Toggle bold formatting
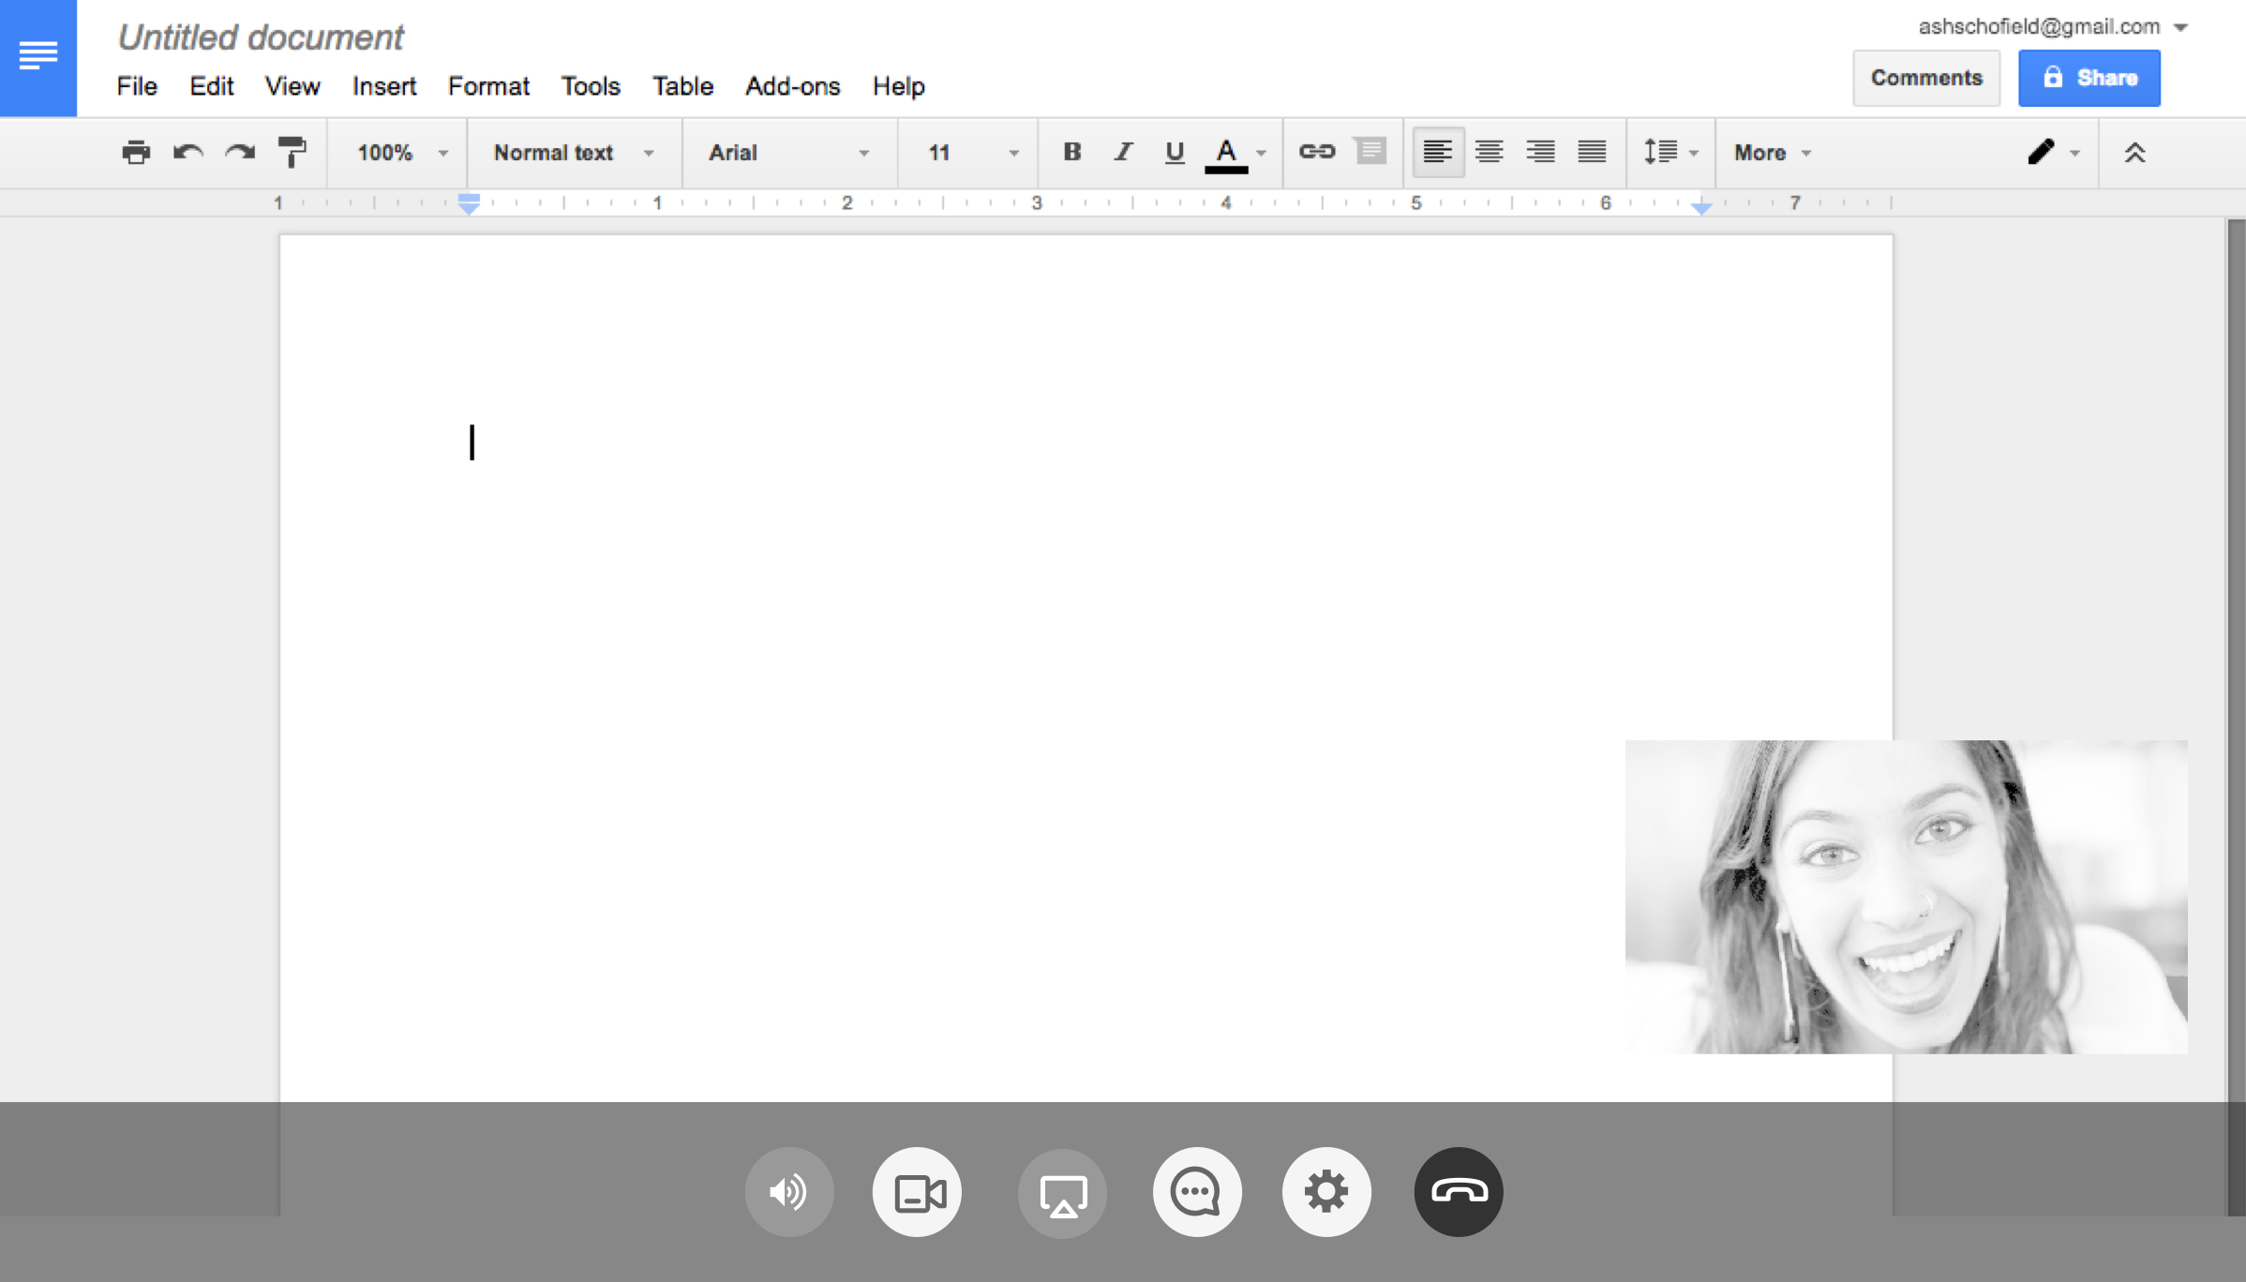The width and height of the screenshot is (2246, 1282). 1072,152
